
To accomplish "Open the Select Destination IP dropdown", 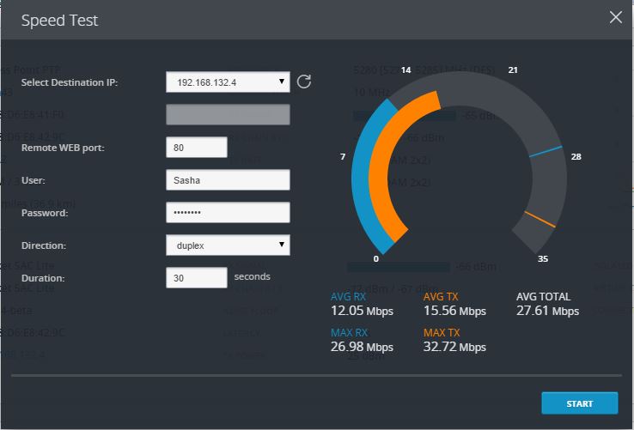I will point(228,82).
